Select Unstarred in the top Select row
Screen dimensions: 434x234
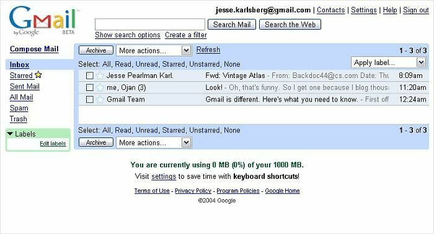205,64
